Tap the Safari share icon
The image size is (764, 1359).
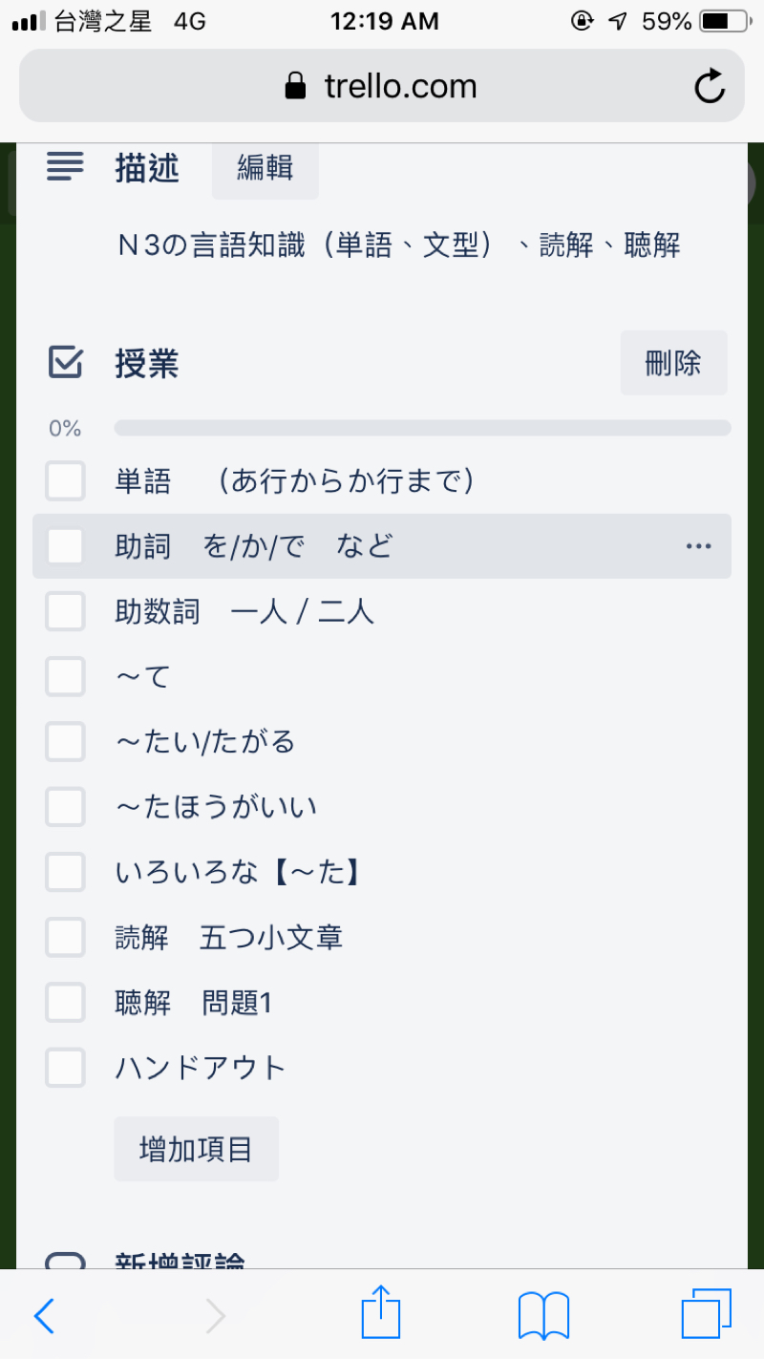pos(381,1313)
